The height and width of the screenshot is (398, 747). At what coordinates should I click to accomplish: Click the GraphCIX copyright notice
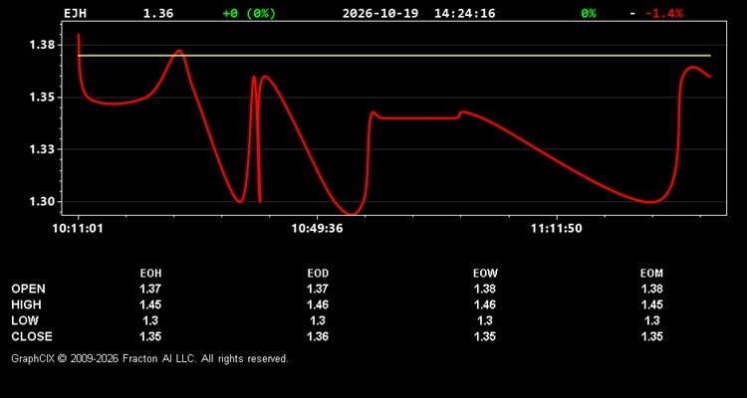tap(149, 358)
